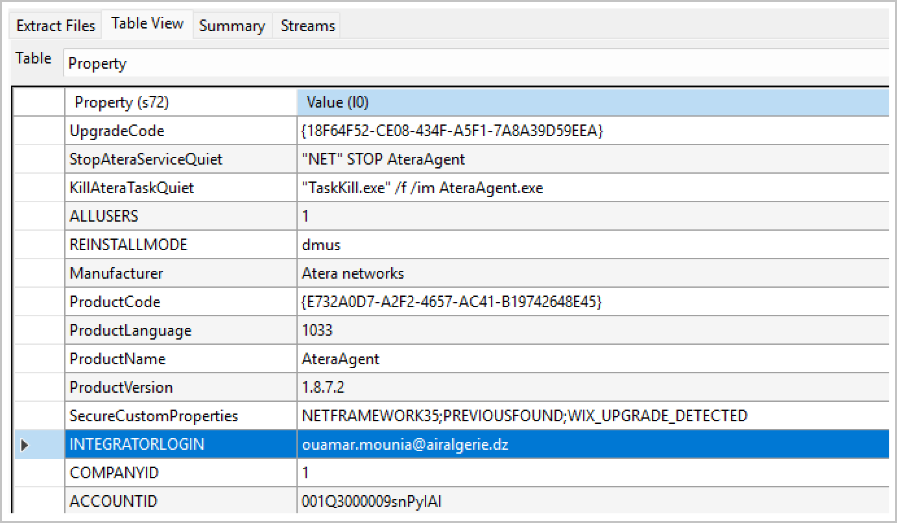Open the Table dropdown showing Property
The width and height of the screenshot is (897, 523).
(x=477, y=64)
